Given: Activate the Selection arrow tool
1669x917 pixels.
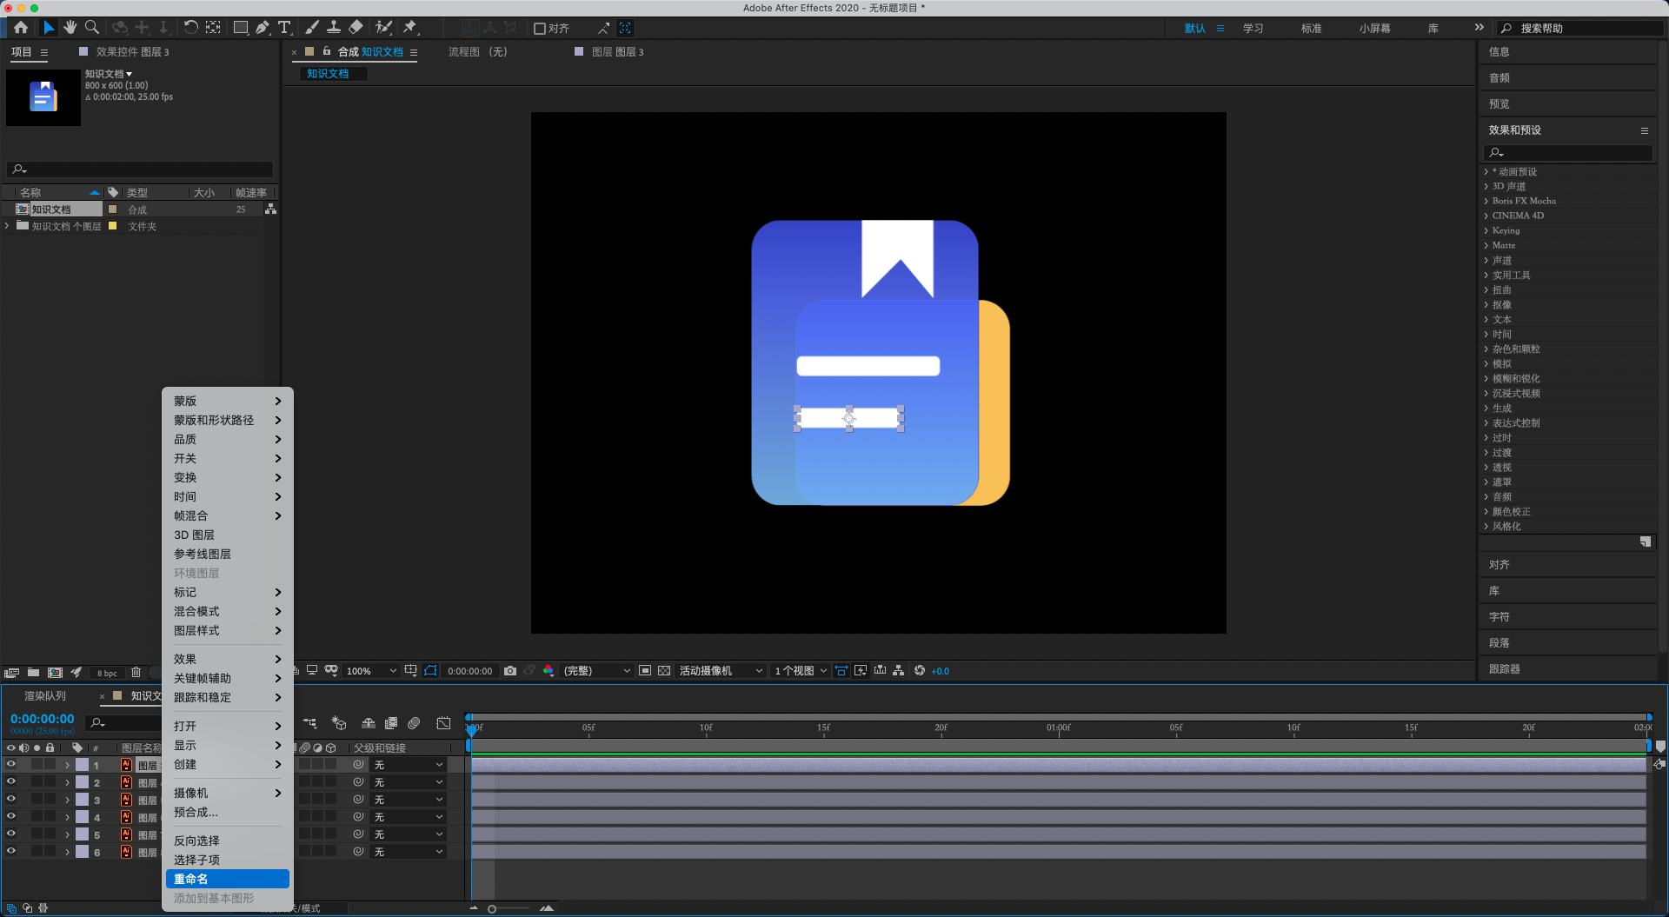Looking at the screenshot, I should click(x=49, y=28).
